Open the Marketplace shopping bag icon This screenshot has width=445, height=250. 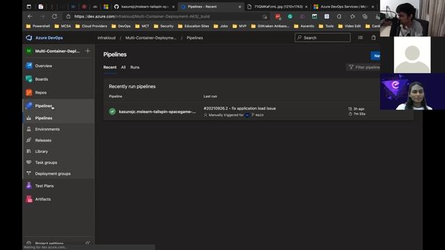pyautogui.click(x=373, y=37)
